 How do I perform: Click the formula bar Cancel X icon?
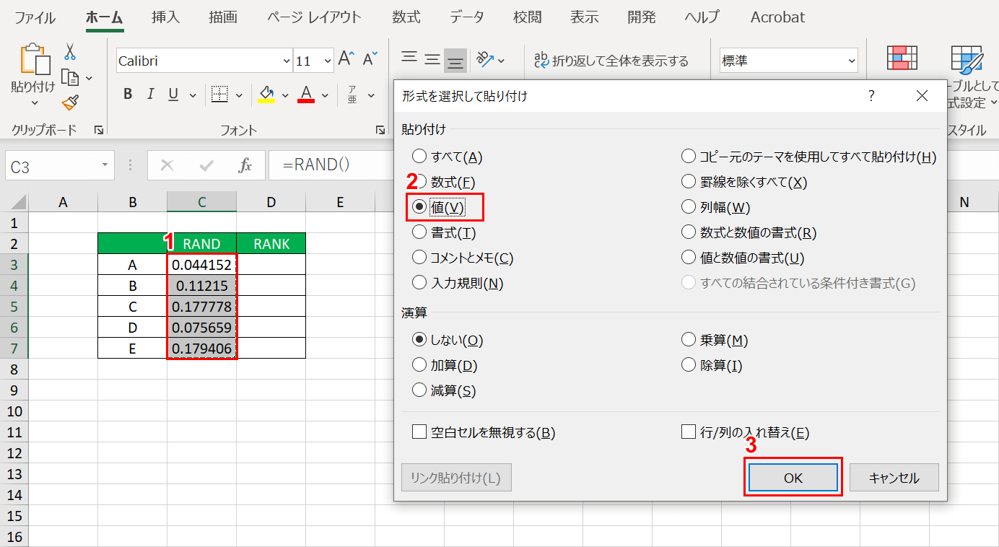[167, 166]
